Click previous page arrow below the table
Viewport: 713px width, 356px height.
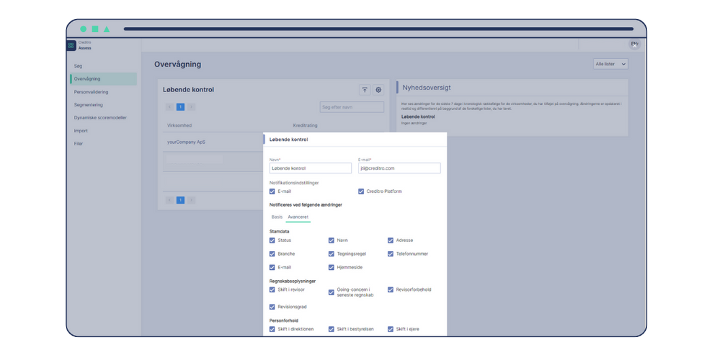tap(170, 200)
